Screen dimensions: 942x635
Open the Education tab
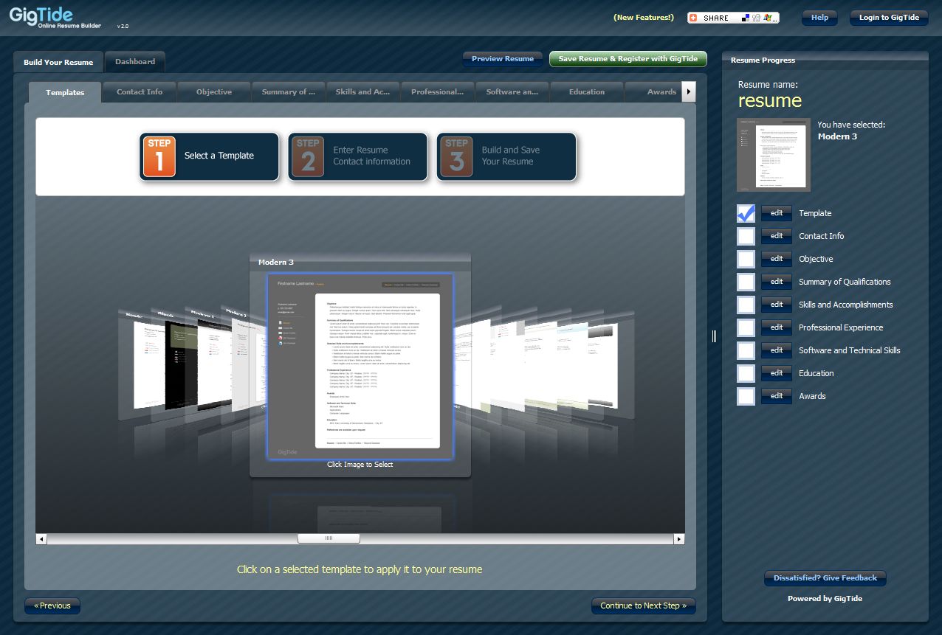tap(587, 92)
